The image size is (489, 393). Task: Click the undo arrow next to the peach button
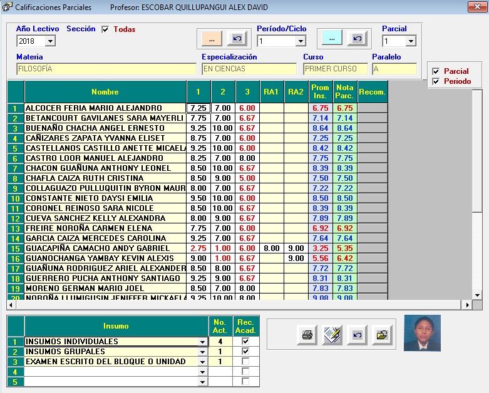pyautogui.click(x=237, y=39)
